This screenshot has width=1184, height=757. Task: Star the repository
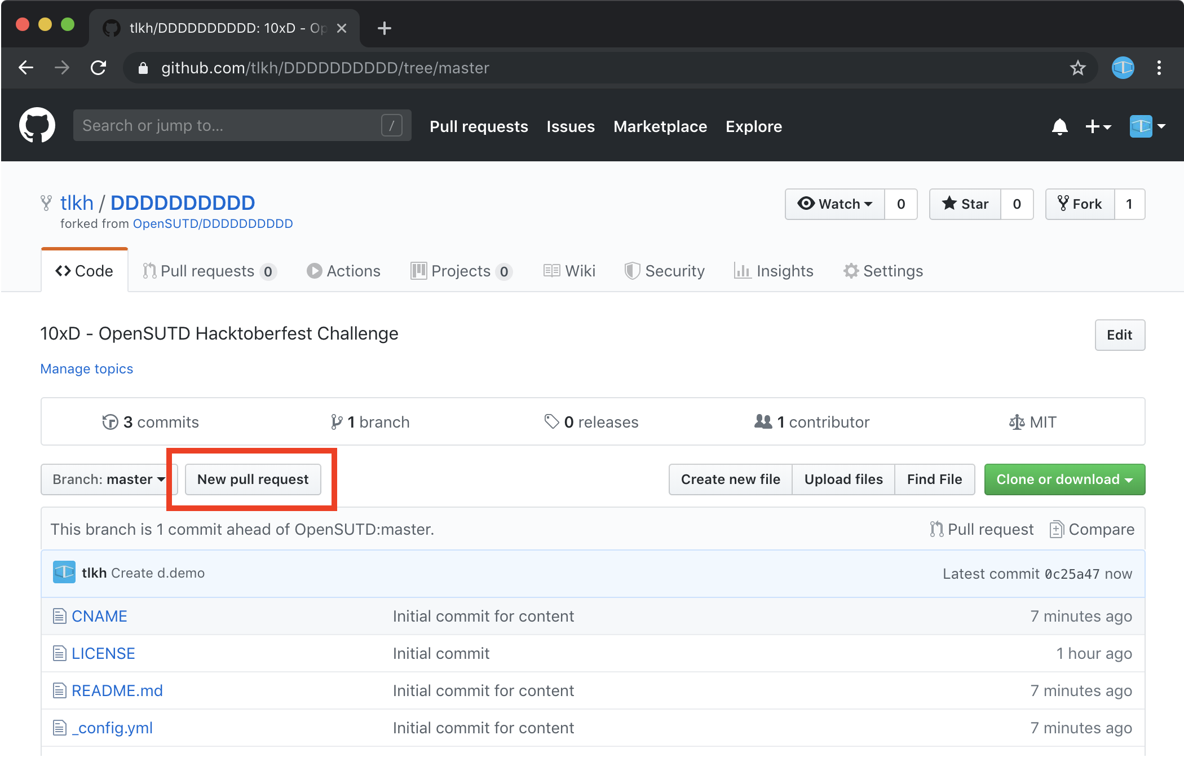tap(965, 204)
